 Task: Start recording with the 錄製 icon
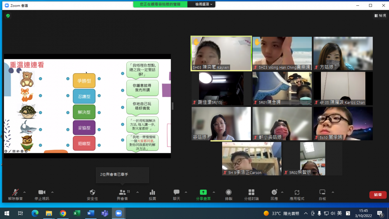(229, 192)
